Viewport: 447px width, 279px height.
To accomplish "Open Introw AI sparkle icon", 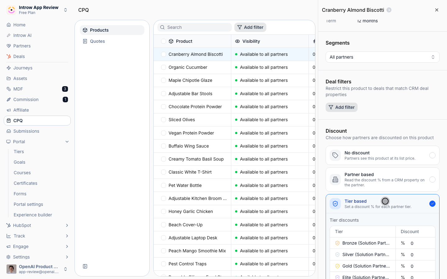I will (x=9, y=35).
